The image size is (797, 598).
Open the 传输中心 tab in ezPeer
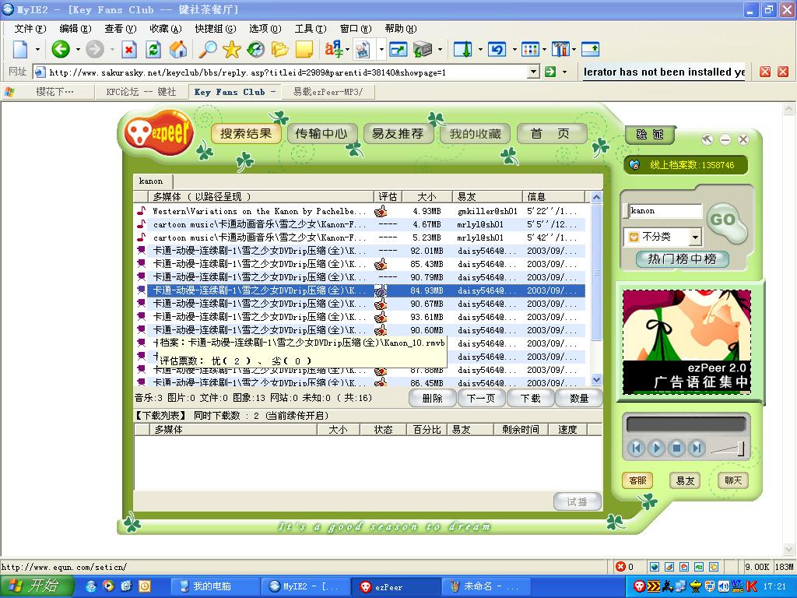click(x=321, y=134)
